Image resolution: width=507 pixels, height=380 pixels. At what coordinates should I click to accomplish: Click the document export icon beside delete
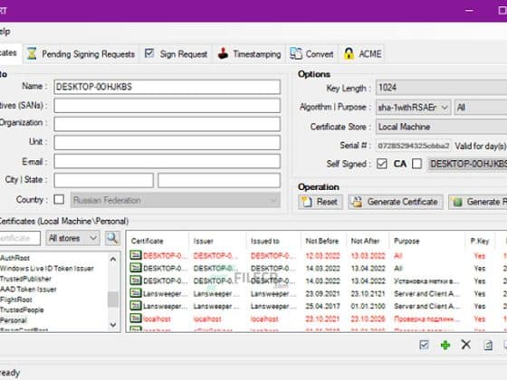click(x=488, y=345)
